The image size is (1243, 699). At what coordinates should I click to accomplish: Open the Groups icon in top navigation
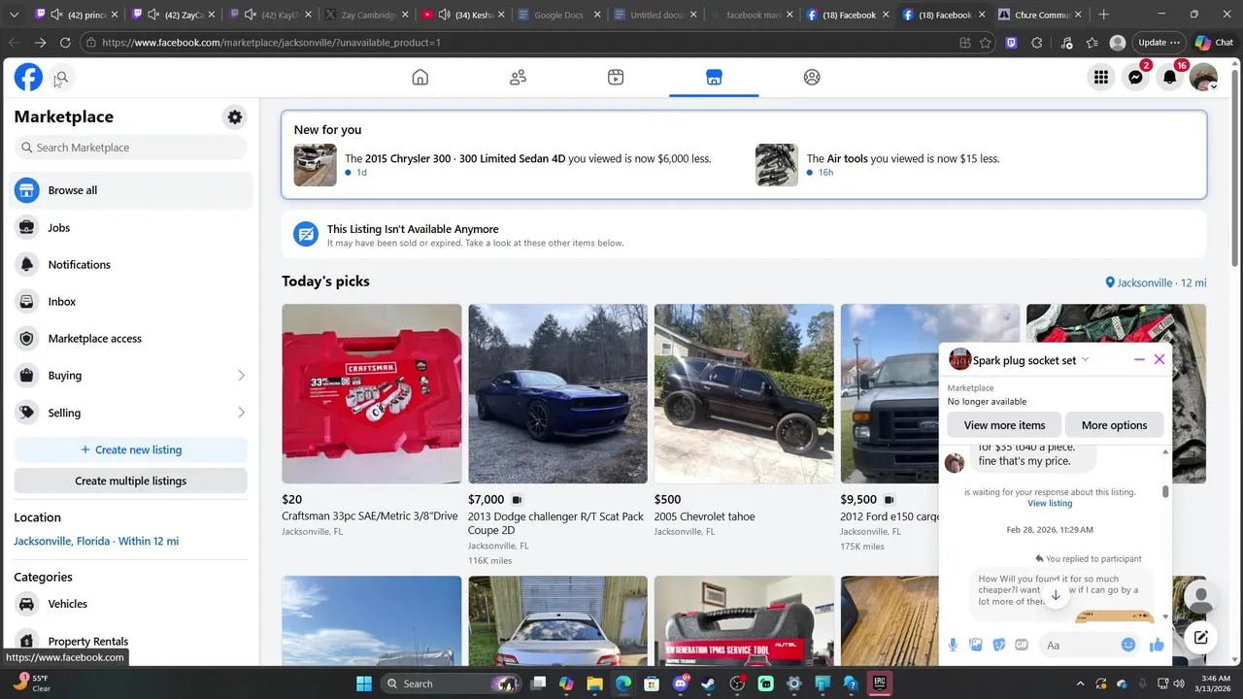point(812,78)
